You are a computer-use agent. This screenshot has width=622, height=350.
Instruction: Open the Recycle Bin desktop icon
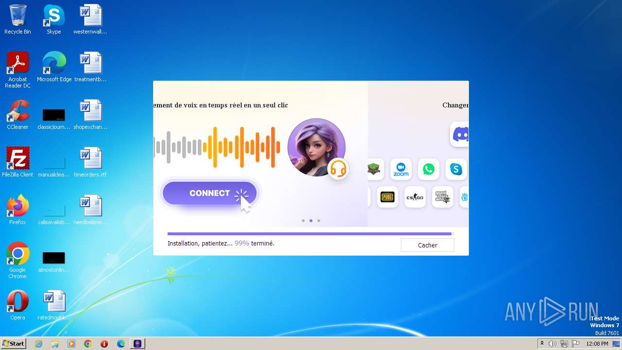coord(17,19)
